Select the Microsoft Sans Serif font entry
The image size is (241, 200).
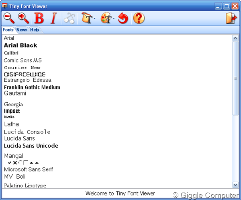[29, 169]
